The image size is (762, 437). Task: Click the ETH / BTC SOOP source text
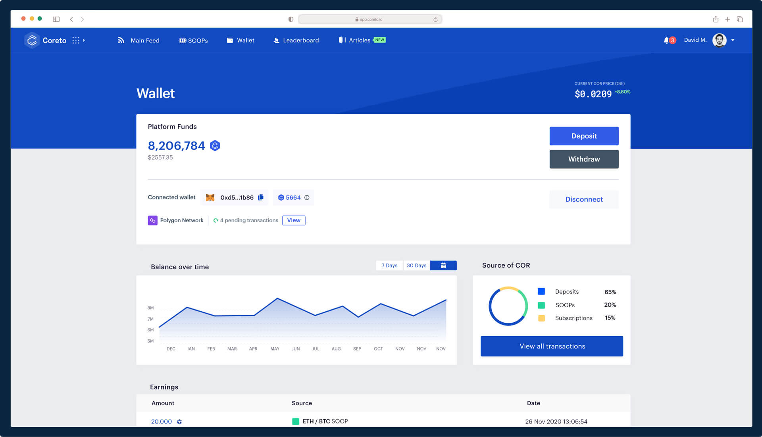tap(325, 422)
